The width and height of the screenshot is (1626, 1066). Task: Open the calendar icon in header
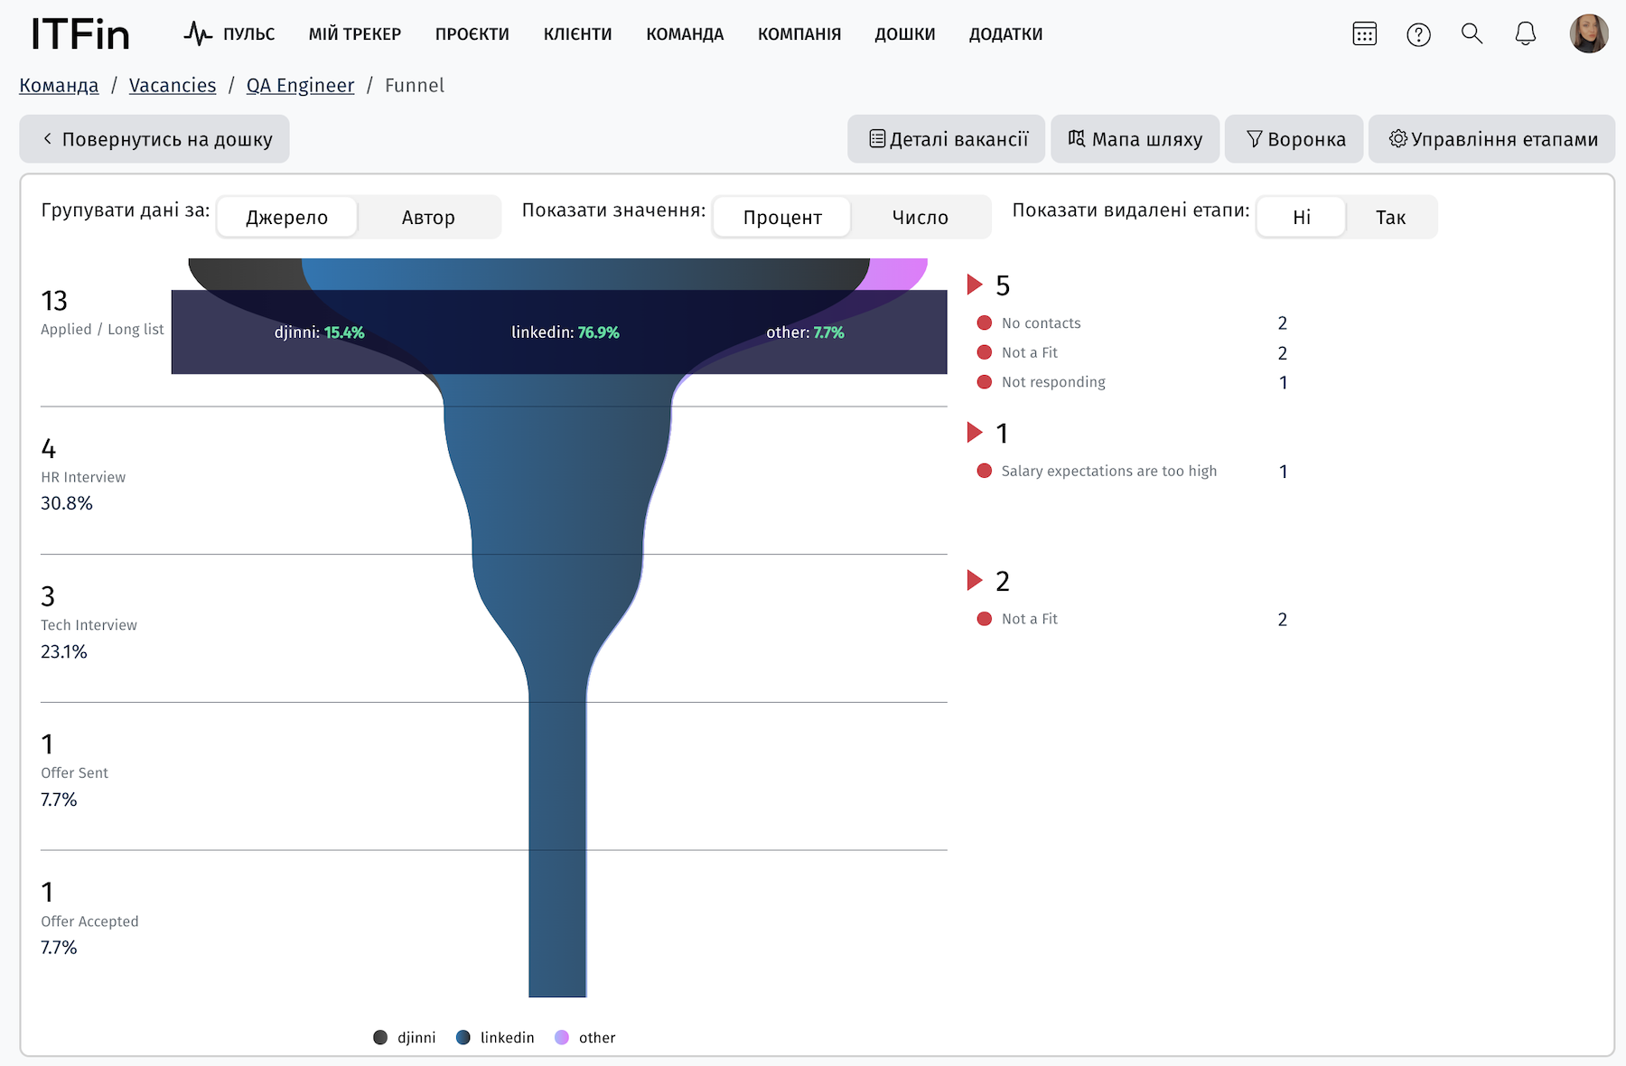(1364, 34)
